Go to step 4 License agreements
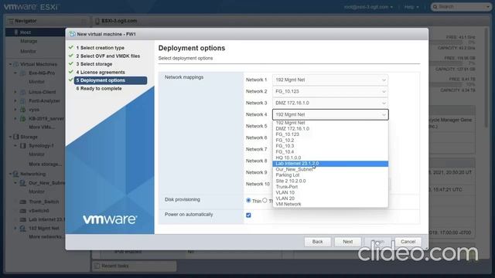The height and width of the screenshot is (278, 495). click(x=101, y=72)
